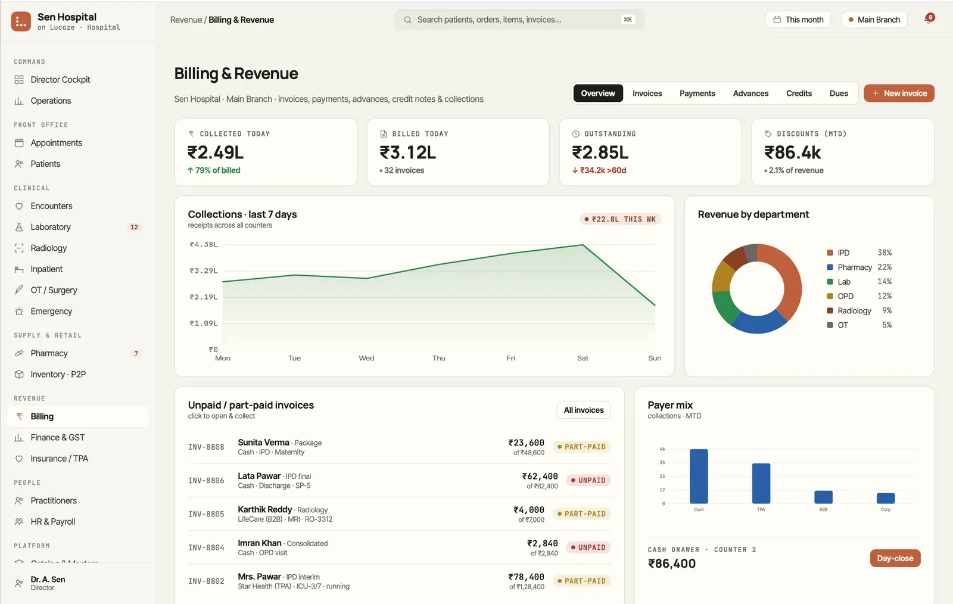This screenshot has height=604, width=953.
Task: Open invoice INV-8802 Mrs. Pawar
Action: (x=399, y=581)
